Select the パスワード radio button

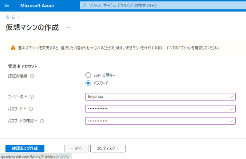(x=88, y=83)
